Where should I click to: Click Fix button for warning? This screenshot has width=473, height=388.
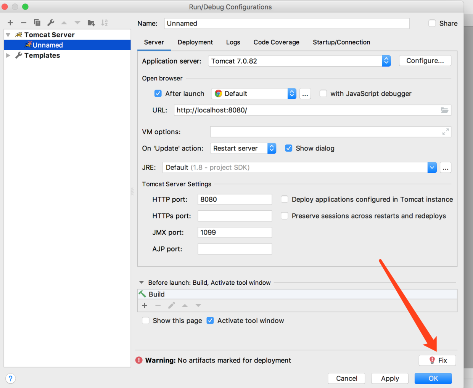(x=438, y=360)
